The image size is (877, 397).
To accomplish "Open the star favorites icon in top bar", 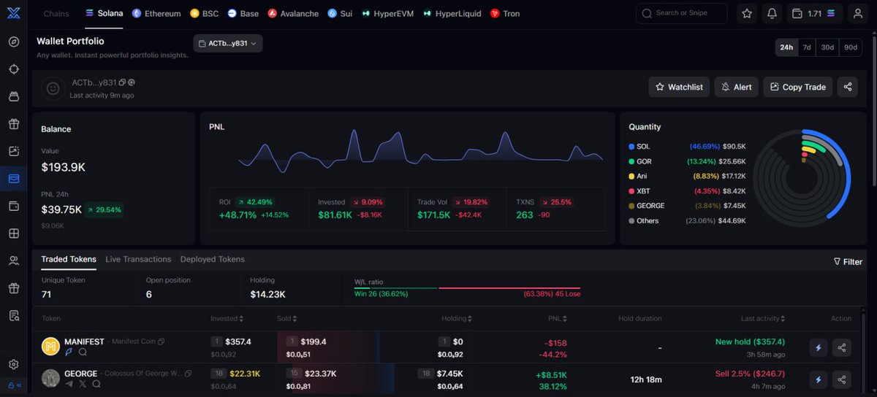I will [746, 13].
